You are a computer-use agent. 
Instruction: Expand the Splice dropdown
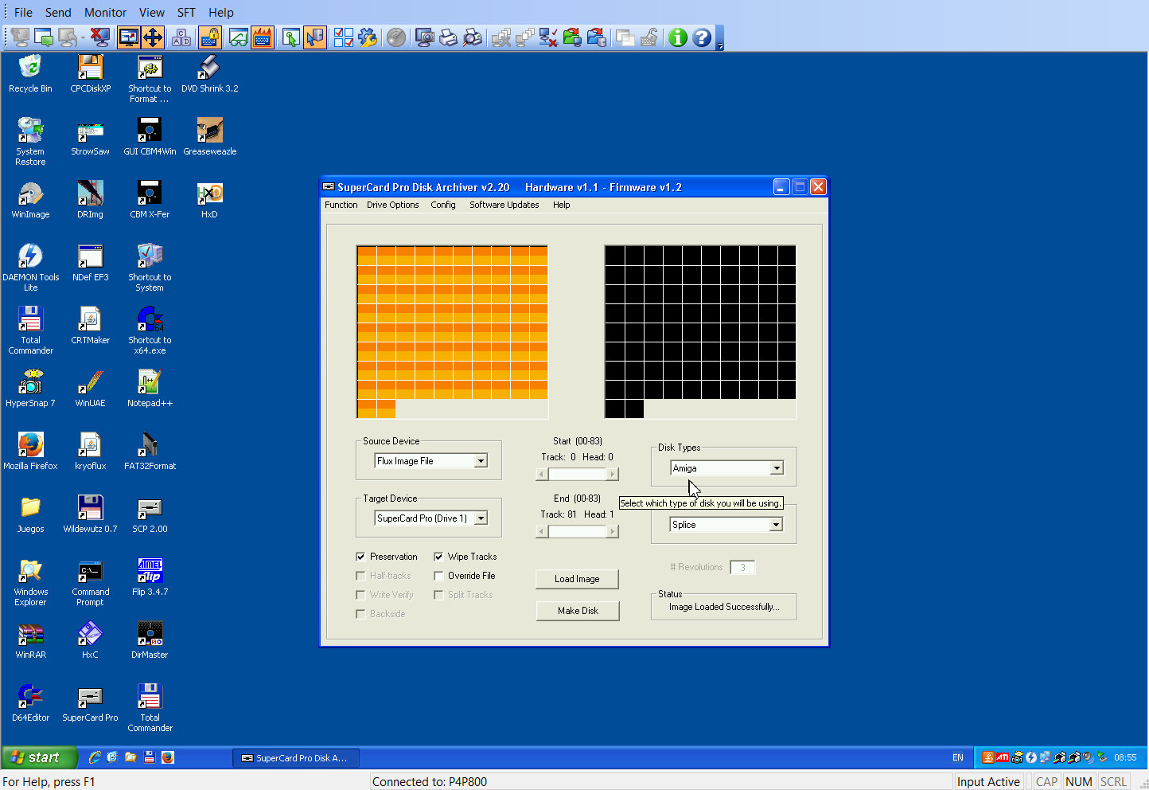click(x=776, y=525)
